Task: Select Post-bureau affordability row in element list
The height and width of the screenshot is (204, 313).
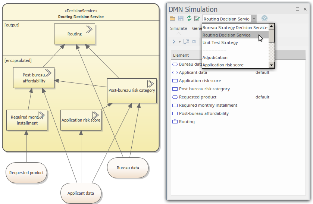Action: (x=204, y=113)
